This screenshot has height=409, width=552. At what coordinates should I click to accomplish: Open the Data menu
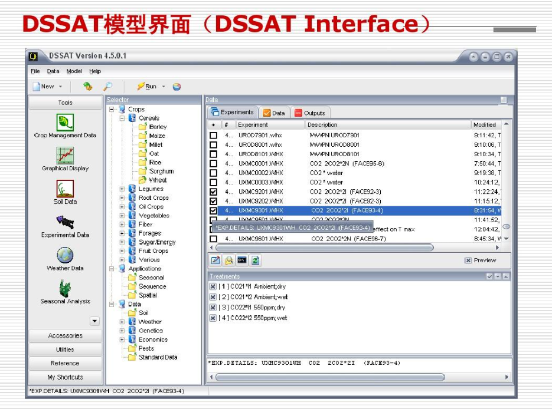point(53,71)
